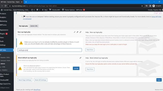Image resolution: width=163 pixels, height=91 pixels.
Task: Open WPForms in admin bar
Action: click(x=79, y=10)
